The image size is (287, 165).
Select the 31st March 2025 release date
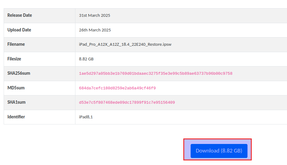[x=95, y=15]
